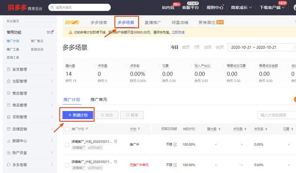
Task: Open the 下载客户端 dropdown
Action: (272, 7)
